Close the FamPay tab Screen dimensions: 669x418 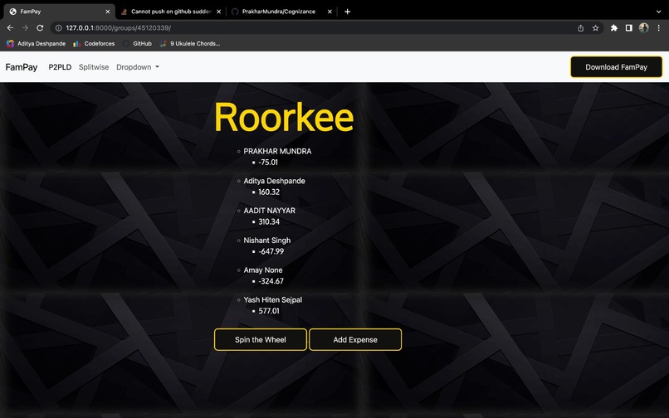(x=108, y=12)
